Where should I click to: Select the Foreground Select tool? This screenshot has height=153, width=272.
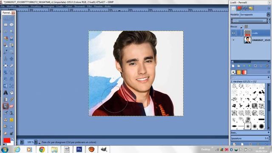6,45
